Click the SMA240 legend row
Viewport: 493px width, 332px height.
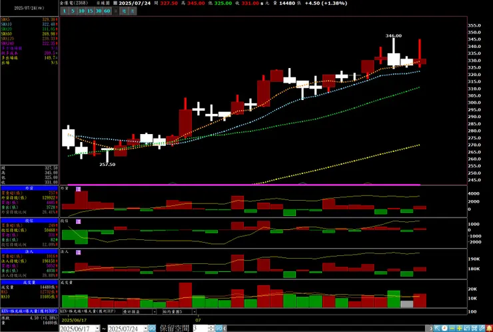click(x=29, y=43)
